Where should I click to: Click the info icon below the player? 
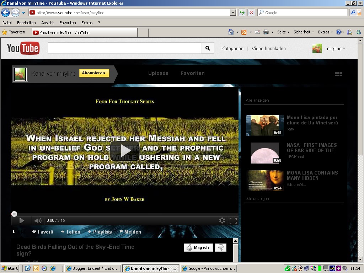14,232
